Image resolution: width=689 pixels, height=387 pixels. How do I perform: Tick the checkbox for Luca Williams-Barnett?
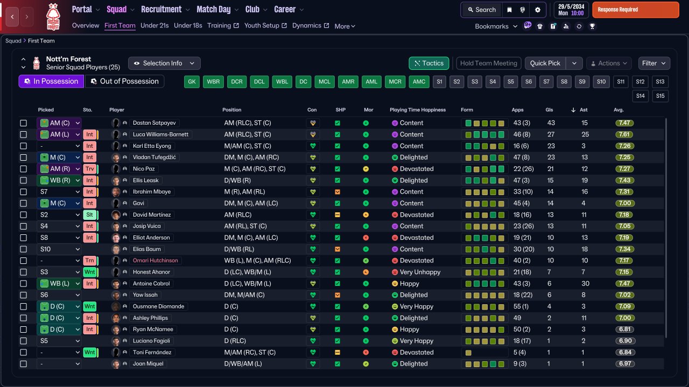click(x=23, y=134)
